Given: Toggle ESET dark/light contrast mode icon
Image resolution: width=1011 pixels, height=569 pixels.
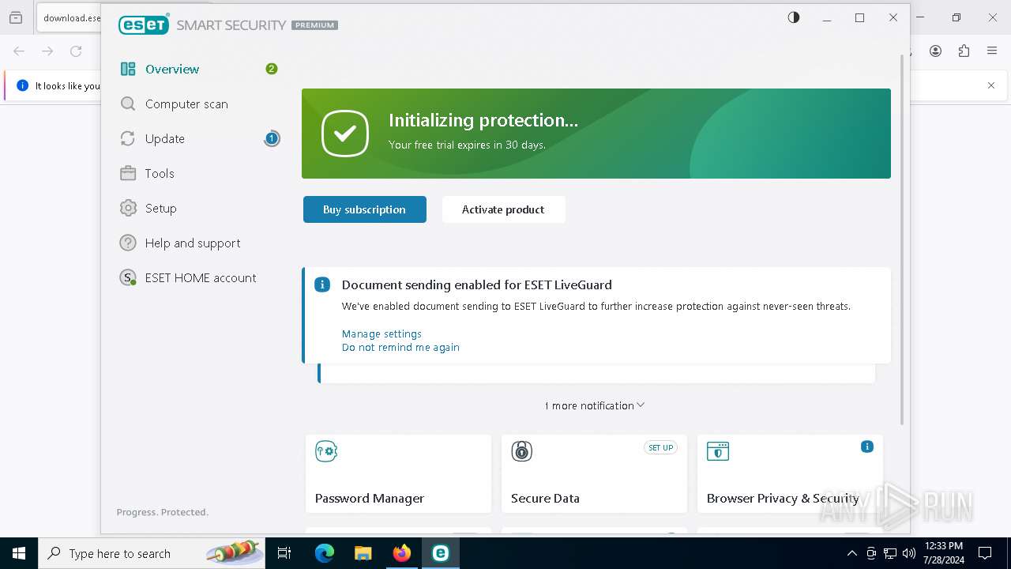Looking at the screenshot, I should [794, 17].
